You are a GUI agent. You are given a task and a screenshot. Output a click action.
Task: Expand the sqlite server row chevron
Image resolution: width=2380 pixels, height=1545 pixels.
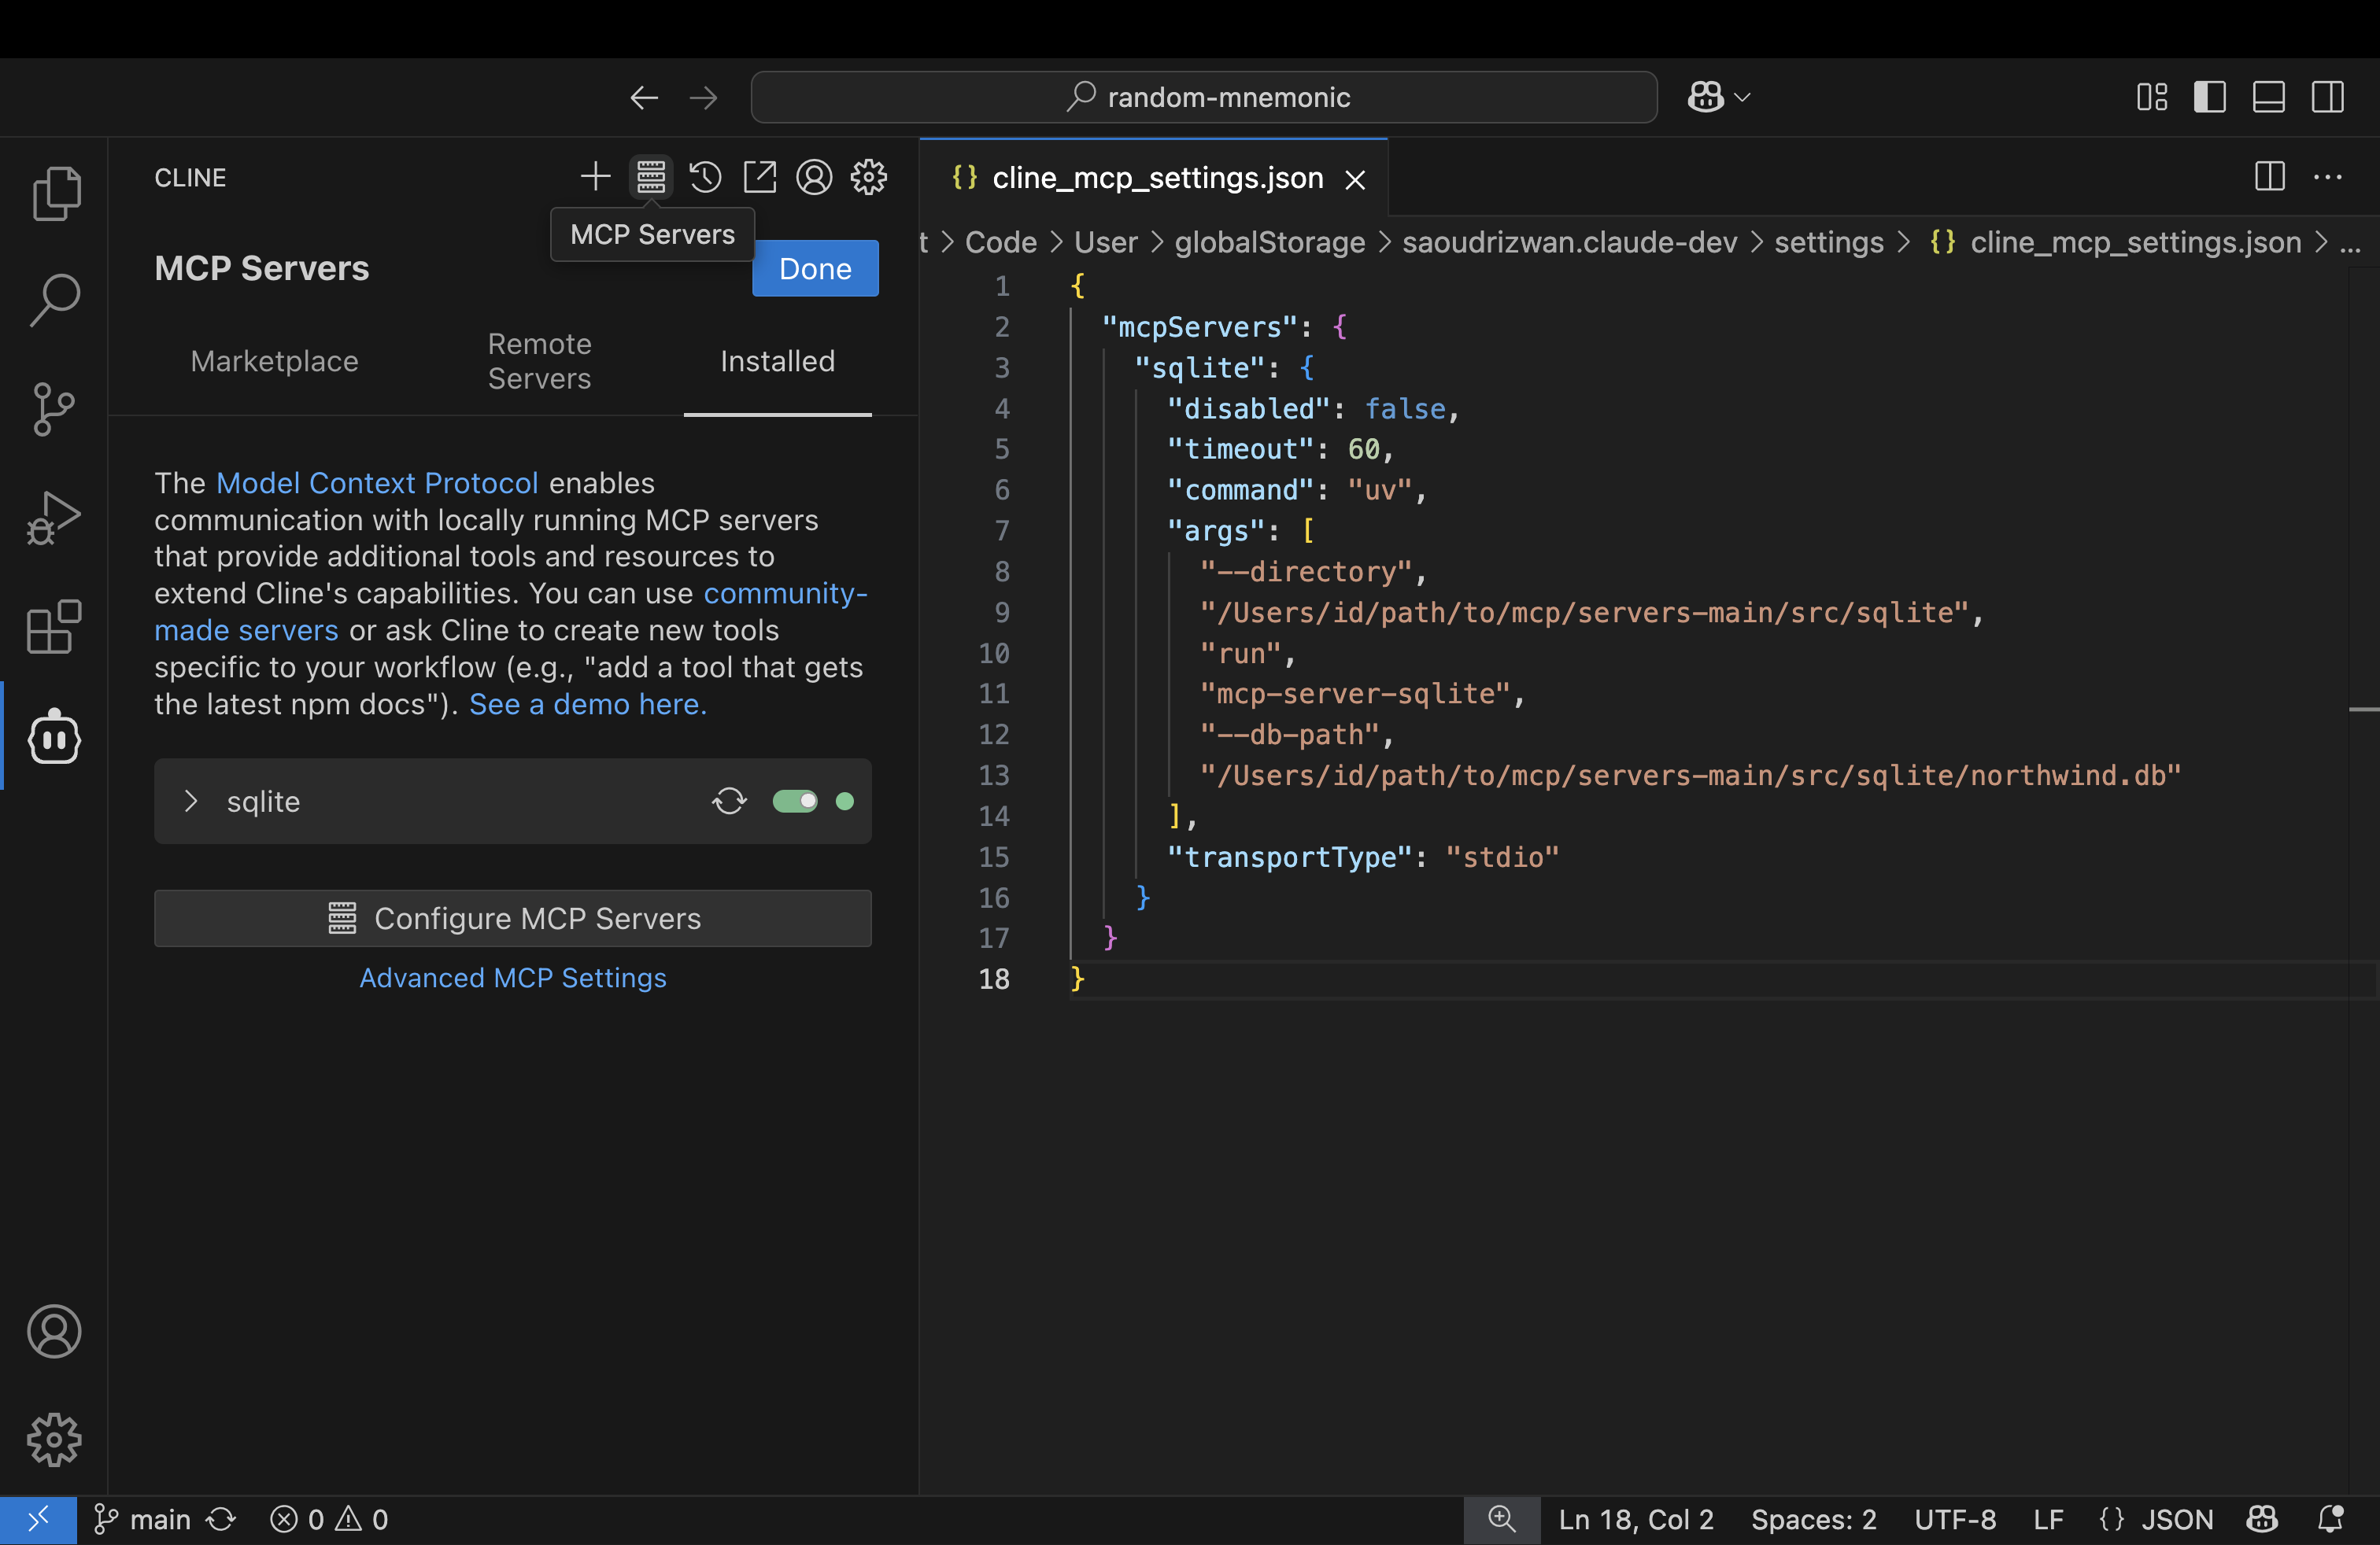pos(191,802)
